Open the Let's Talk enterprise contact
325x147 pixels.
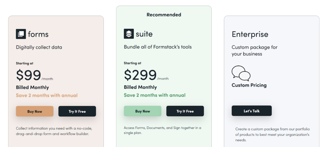(x=252, y=111)
